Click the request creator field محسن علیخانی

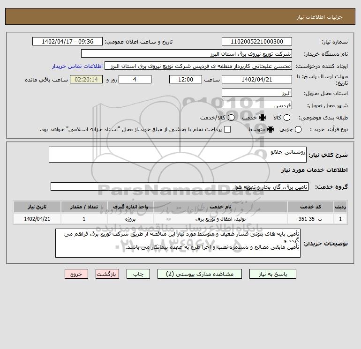(198, 66)
